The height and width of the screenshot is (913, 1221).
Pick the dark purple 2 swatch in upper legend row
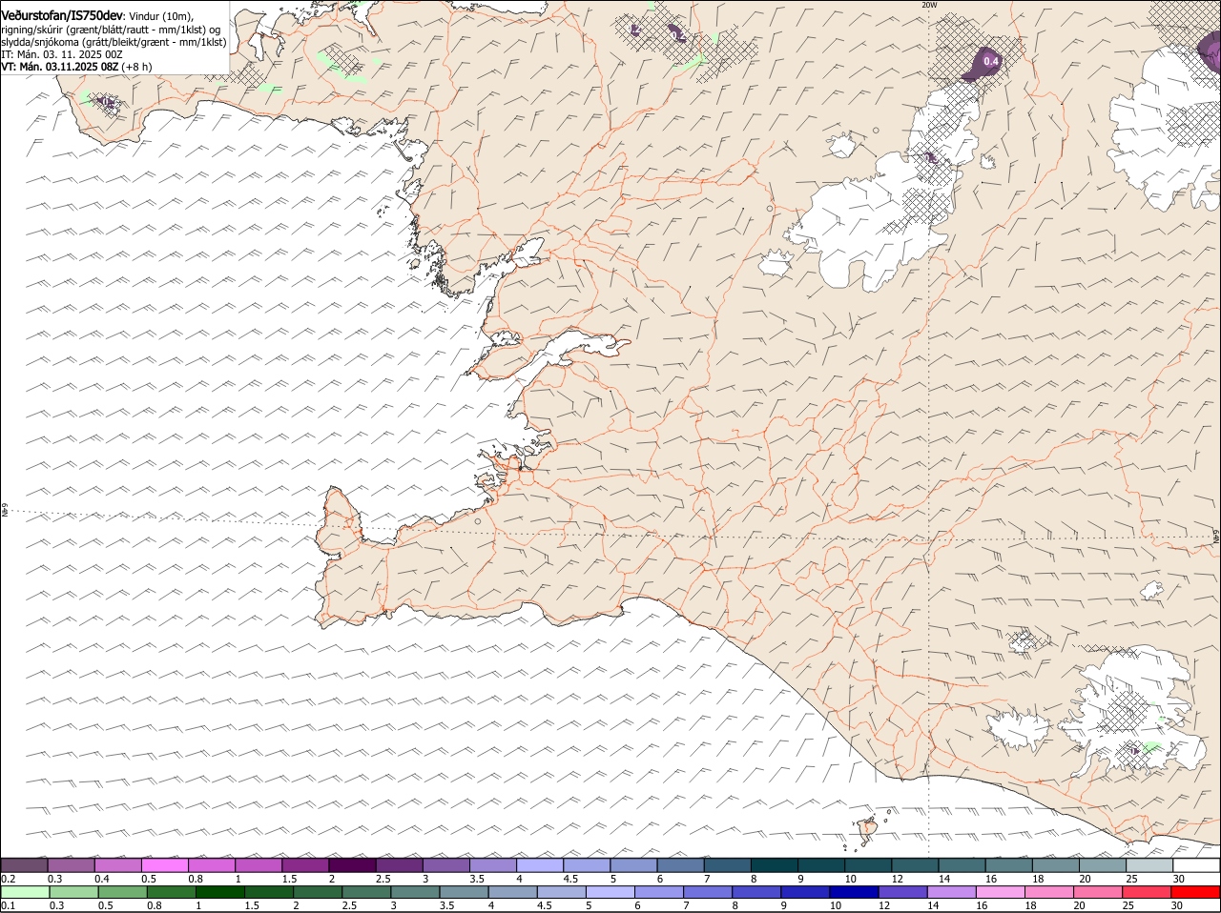[352, 864]
